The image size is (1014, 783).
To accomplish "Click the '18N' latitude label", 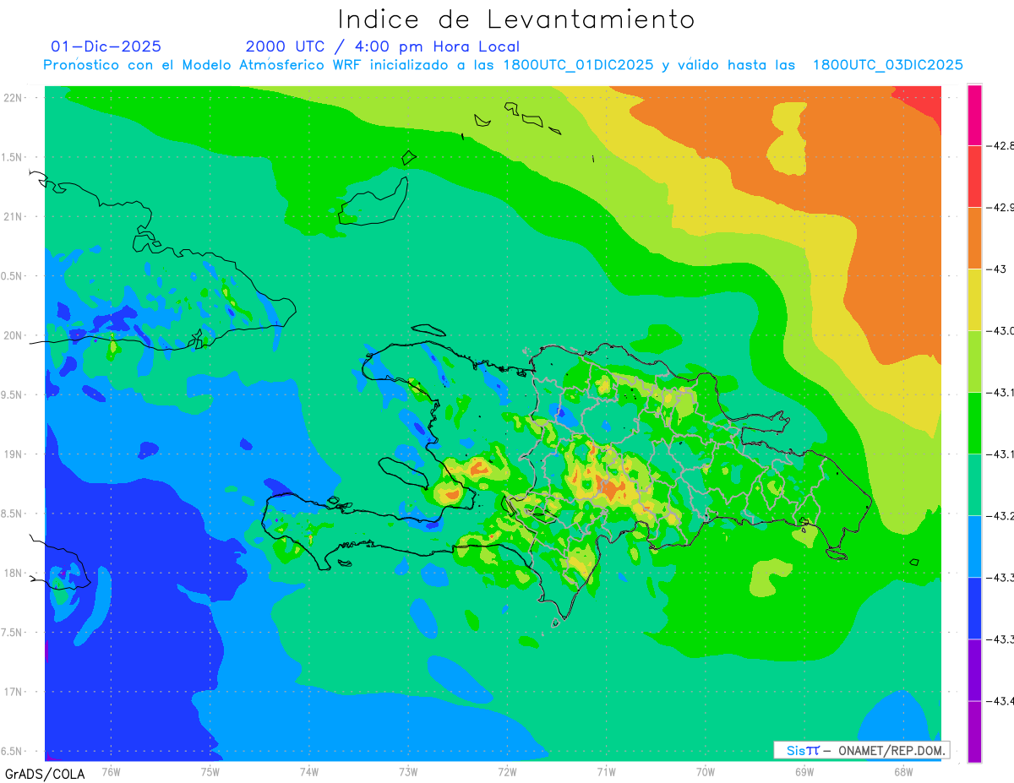I will (14, 573).
